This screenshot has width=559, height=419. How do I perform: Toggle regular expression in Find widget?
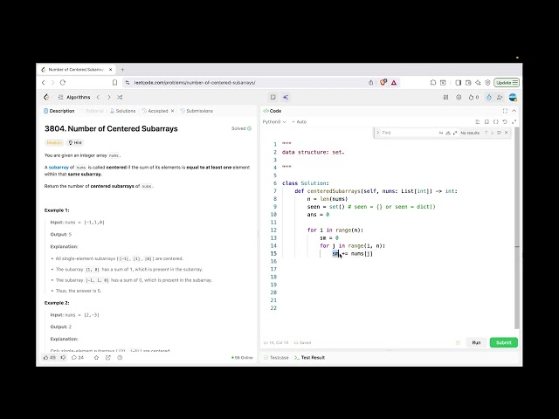point(455,133)
